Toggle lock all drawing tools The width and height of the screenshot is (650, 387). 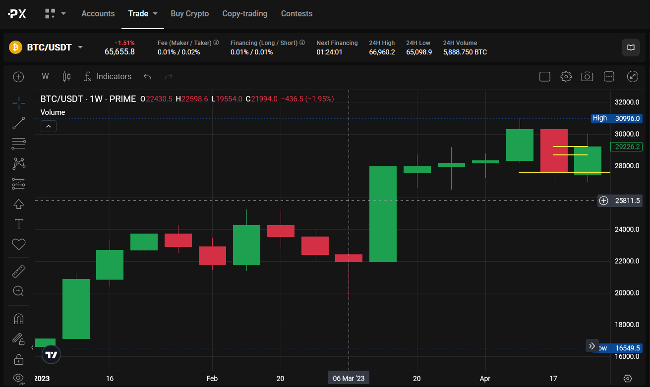point(19,359)
